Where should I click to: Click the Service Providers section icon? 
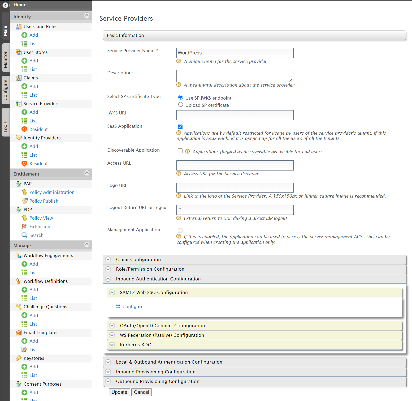18,104
